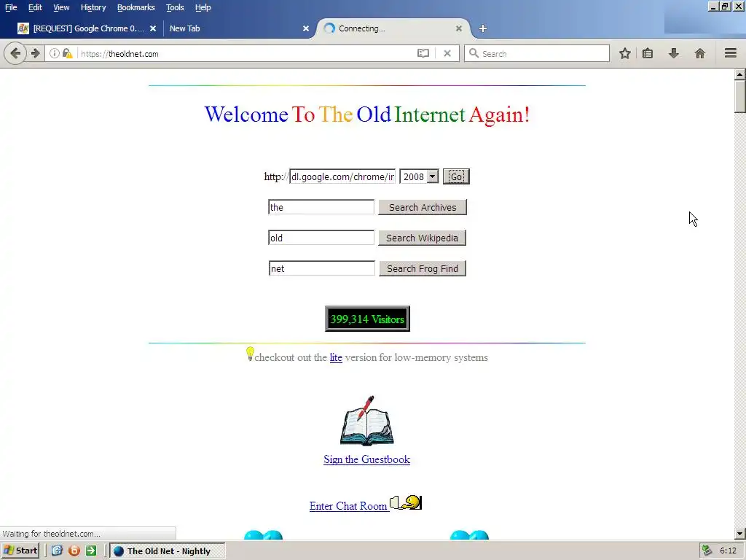This screenshot has height=560, width=746.
Task: Click the Wikipedia field containing 'old'
Action: coord(321,238)
